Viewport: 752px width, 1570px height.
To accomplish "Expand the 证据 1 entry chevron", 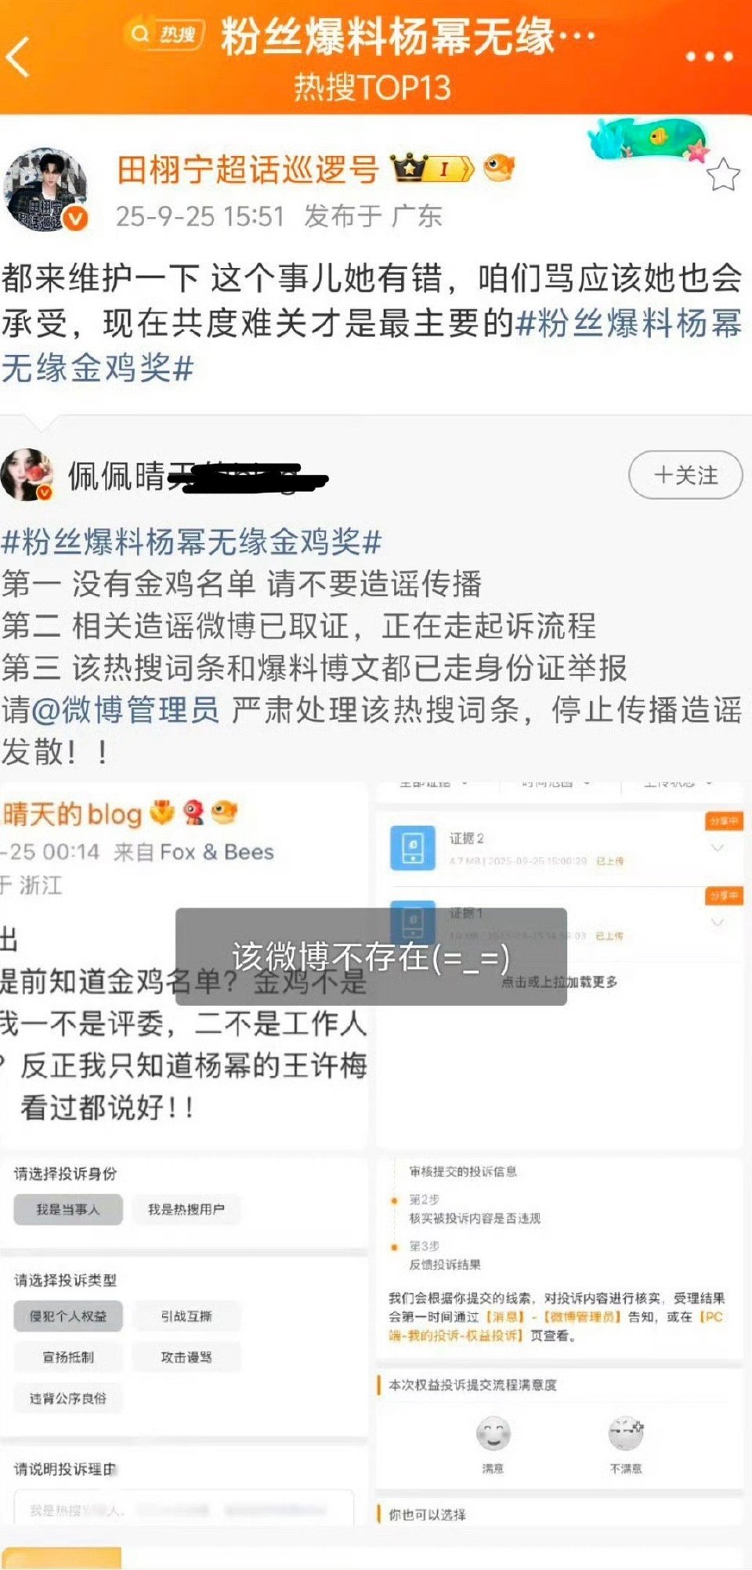I will (x=718, y=923).
